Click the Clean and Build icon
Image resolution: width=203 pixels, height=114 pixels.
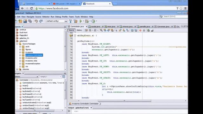[x=75, y=21]
